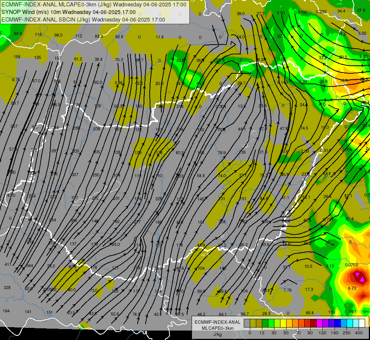Click the legend tick label 30
Screen dimensions: 370x340
pyautogui.click(x=274, y=333)
